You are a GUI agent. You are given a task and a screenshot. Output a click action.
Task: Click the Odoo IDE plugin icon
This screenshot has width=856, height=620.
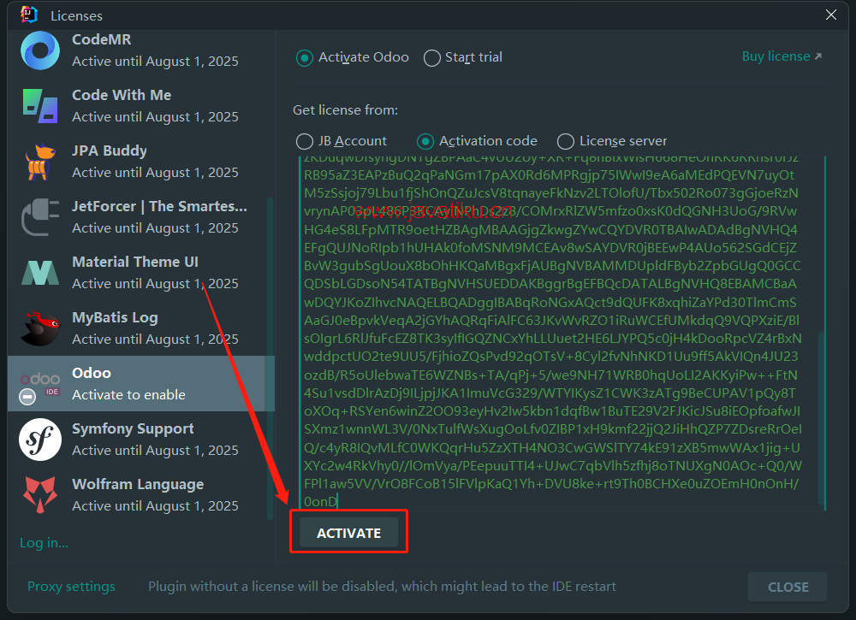(40, 387)
